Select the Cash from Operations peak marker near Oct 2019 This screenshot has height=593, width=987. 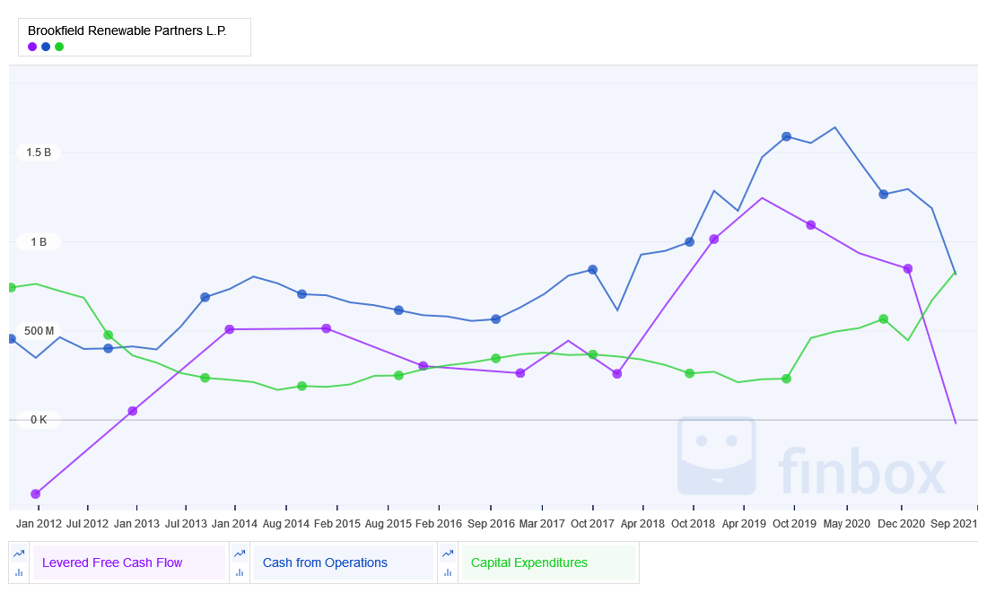click(x=786, y=136)
